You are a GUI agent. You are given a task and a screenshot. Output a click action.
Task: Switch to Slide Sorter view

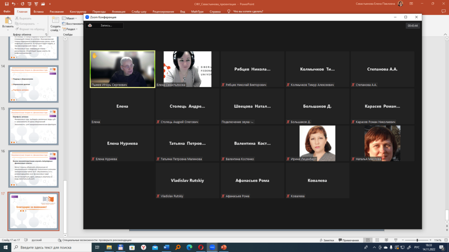pyautogui.click(x=377, y=240)
